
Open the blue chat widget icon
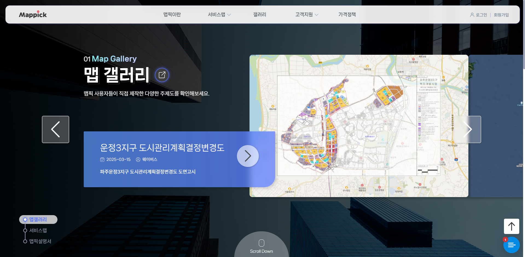tap(511, 245)
